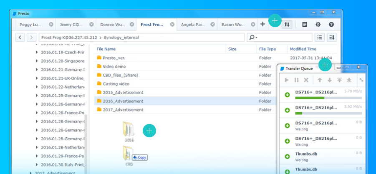
Task: Toggle the Transfer Queue arrows icon in toolbar
Action: point(287,24)
